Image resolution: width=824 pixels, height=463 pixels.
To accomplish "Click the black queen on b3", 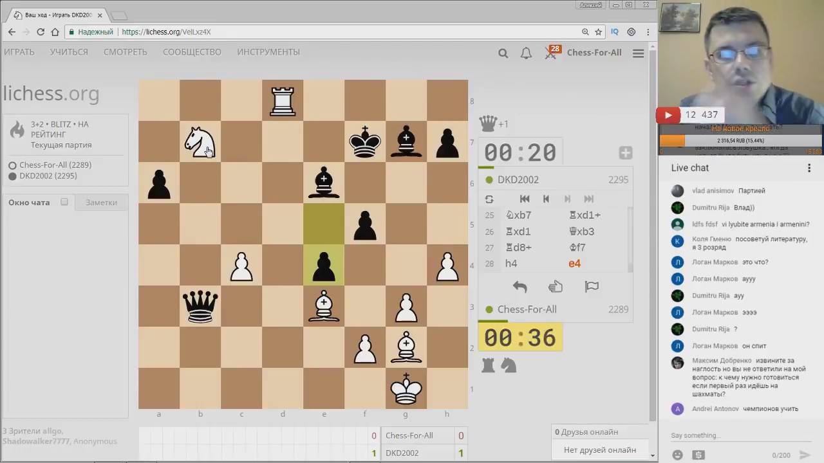I will pyautogui.click(x=200, y=306).
